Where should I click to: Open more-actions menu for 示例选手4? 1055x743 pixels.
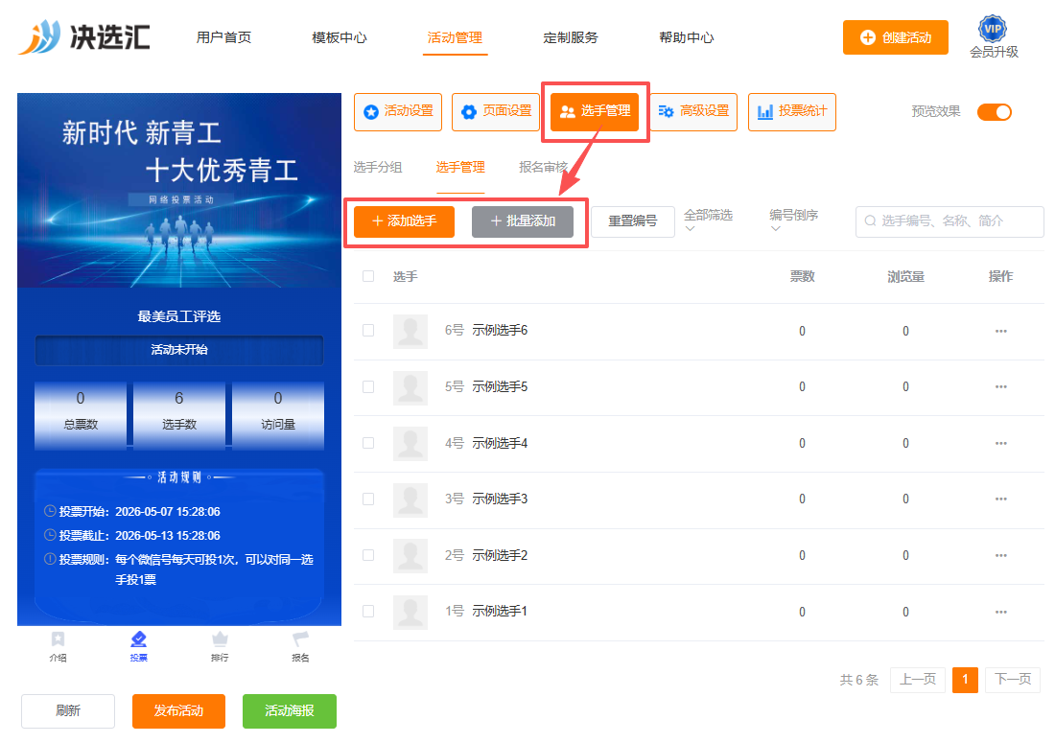tap(1001, 443)
